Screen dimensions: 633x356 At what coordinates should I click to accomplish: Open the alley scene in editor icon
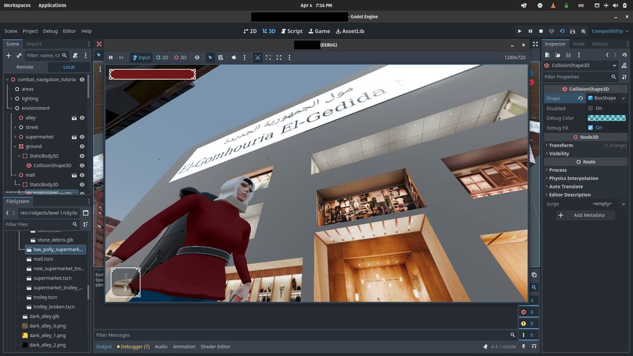(74, 118)
